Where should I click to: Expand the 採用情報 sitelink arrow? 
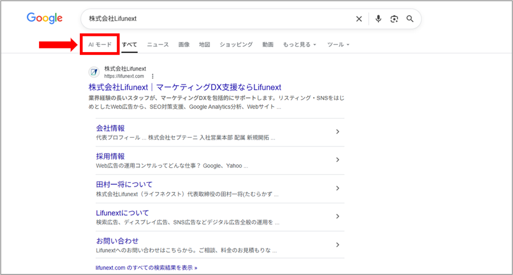[337, 160]
